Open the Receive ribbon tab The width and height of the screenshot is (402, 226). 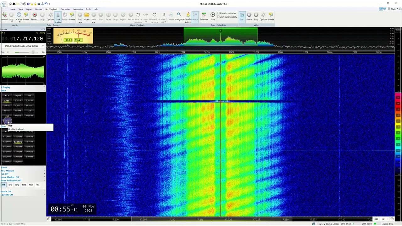coord(39,9)
